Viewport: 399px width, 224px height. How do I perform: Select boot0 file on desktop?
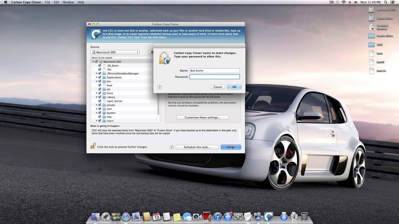point(371,62)
